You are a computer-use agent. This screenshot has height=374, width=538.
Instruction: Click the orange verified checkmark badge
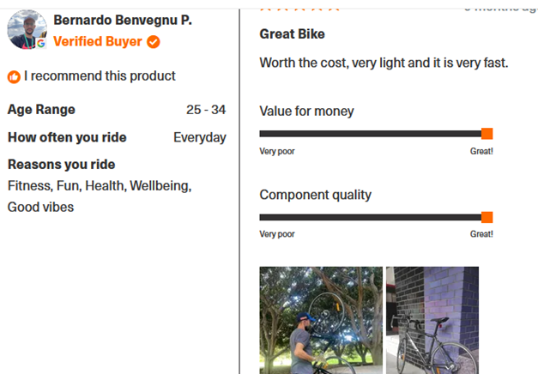point(154,41)
